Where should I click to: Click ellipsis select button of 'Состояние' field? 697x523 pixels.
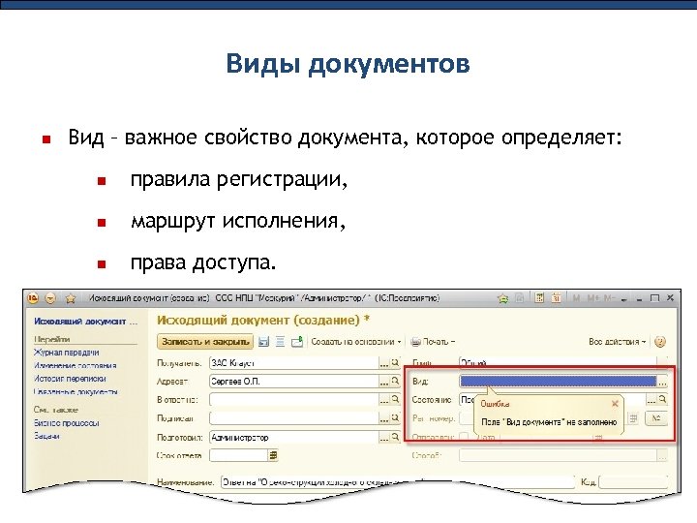652,400
